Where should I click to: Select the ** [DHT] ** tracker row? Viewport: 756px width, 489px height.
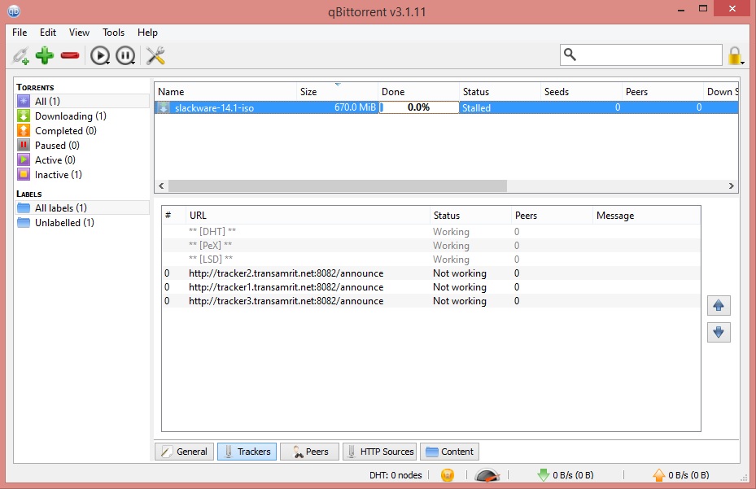[431, 231]
